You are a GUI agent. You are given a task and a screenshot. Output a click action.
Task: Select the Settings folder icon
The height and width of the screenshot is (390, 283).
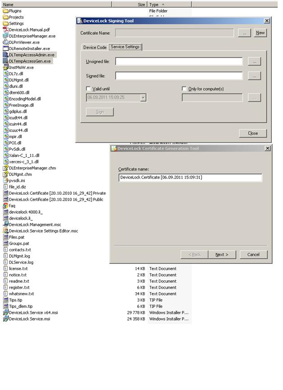[5, 23]
